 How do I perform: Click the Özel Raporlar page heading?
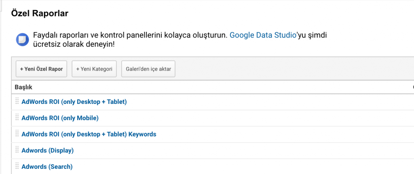[39, 13]
